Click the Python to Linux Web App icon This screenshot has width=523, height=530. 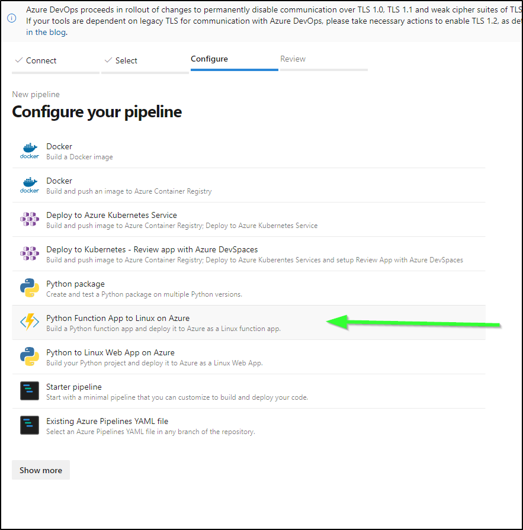(30, 356)
